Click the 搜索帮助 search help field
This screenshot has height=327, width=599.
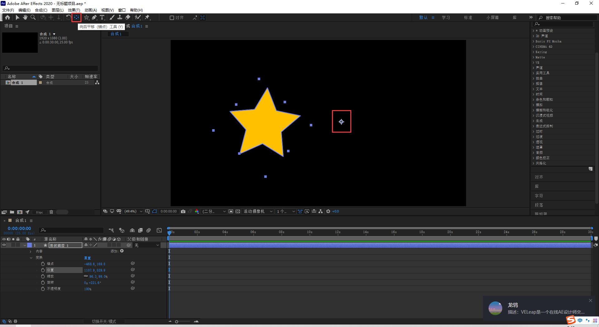568,18
